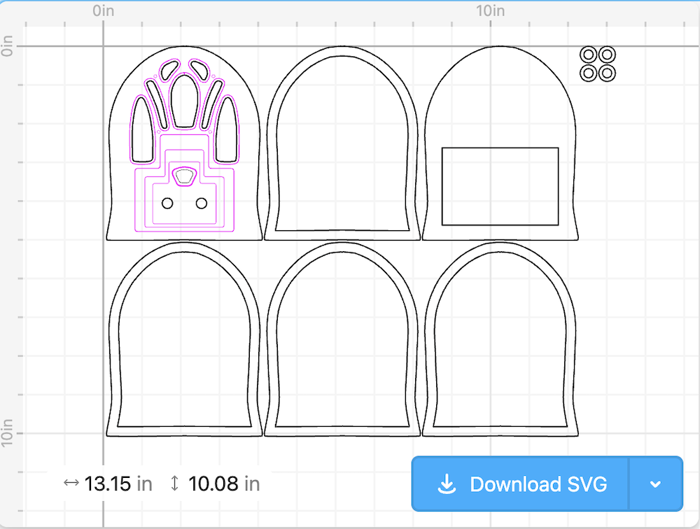Select the engraved radio front panel
The height and width of the screenshot is (529, 700).
click(184, 143)
